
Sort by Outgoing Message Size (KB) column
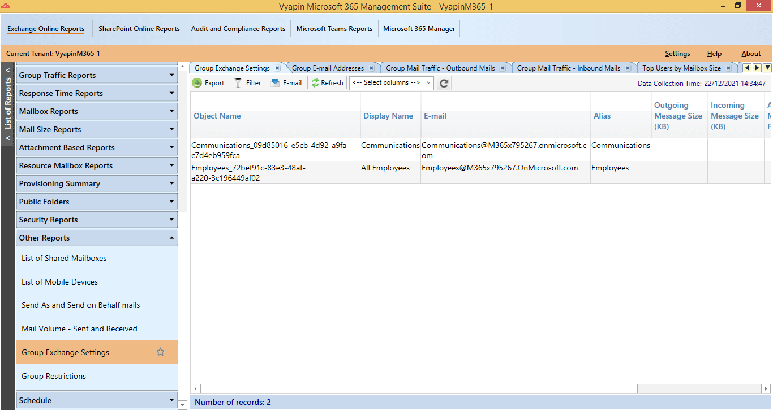[679, 116]
